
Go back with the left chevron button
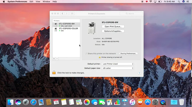click(62, 14)
